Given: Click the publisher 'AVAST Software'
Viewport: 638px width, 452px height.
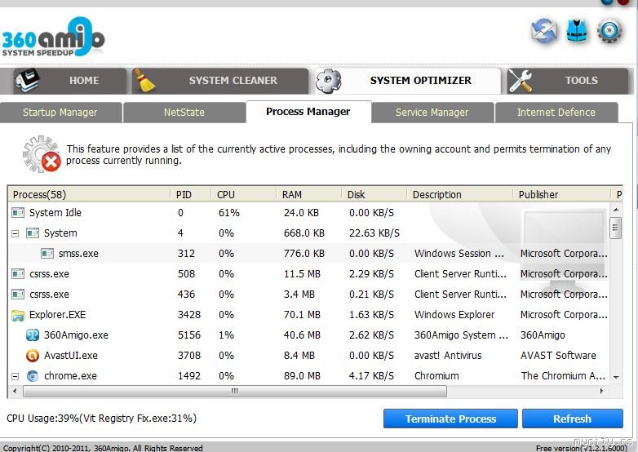Looking at the screenshot, I should pyautogui.click(x=558, y=356).
